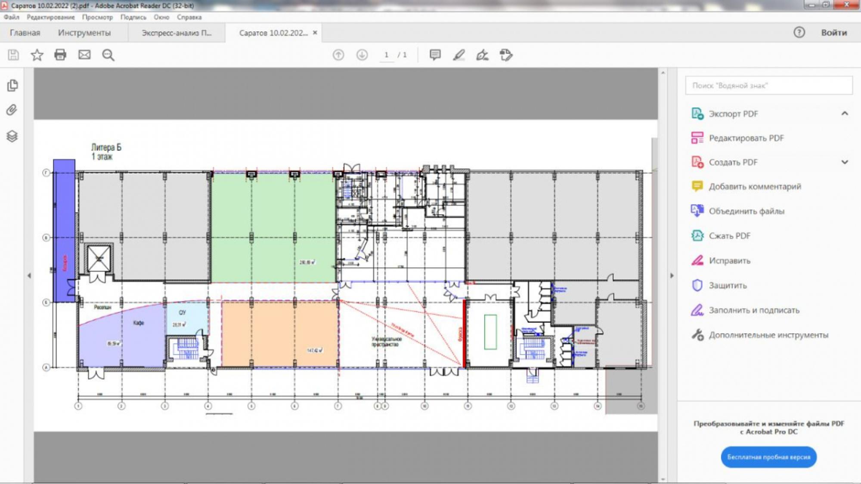Viewport: 861px width, 484px height.
Task: Open the Подпись menu
Action: [133, 17]
